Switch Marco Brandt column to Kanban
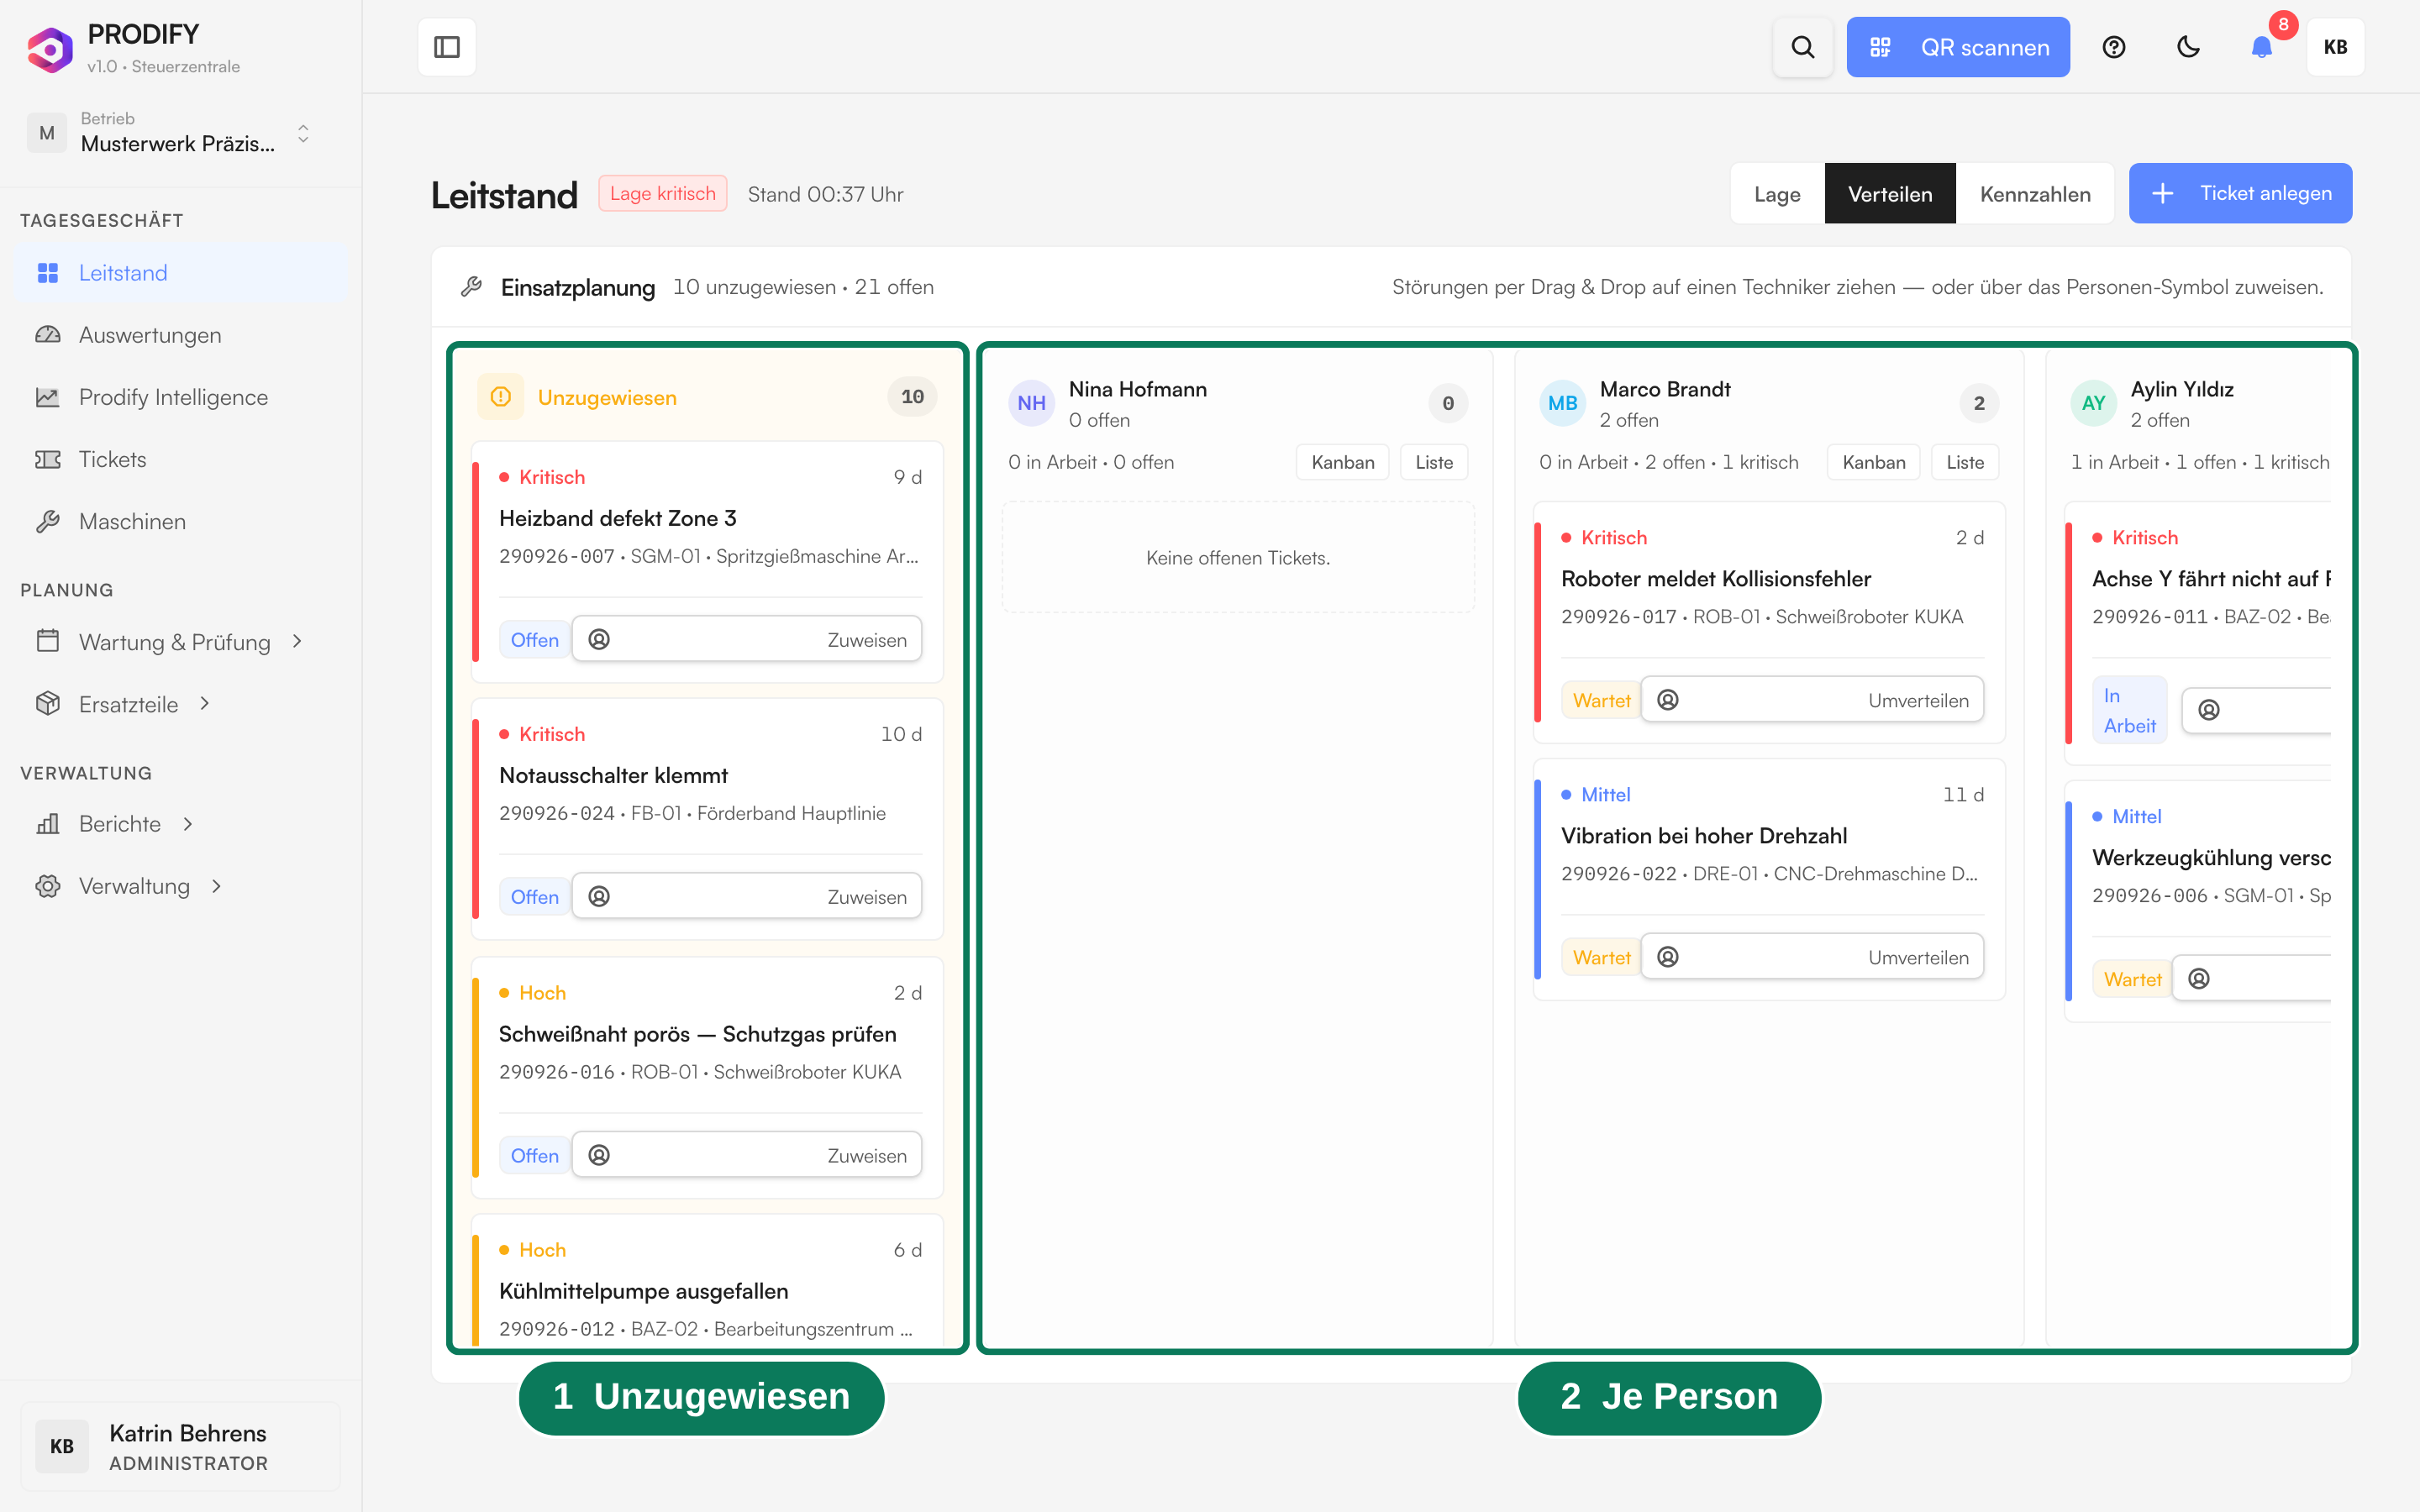The image size is (2420, 1512). click(x=1873, y=462)
